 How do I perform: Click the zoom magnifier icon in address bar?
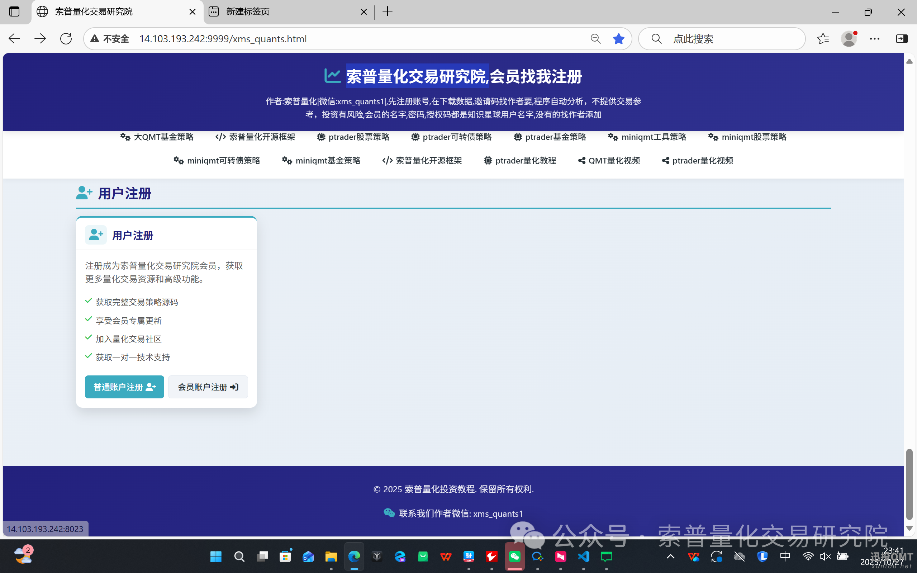point(595,39)
